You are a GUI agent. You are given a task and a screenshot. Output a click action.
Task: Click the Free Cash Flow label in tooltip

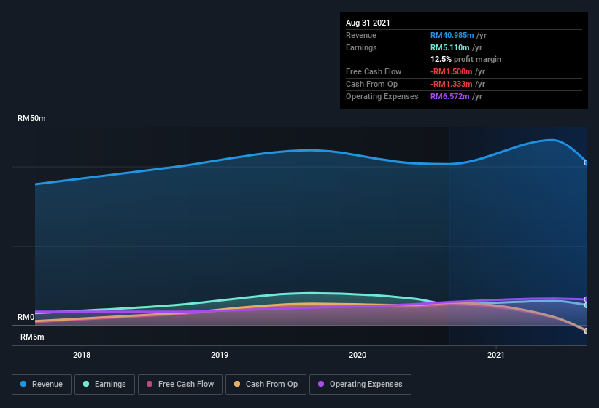[374, 71]
